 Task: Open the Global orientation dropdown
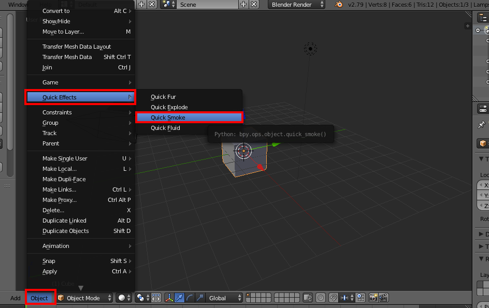pyautogui.click(x=224, y=298)
